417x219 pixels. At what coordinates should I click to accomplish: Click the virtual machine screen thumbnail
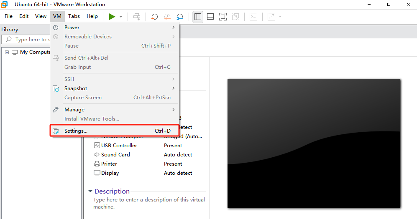pyautogui.click(x=314, y=143)
